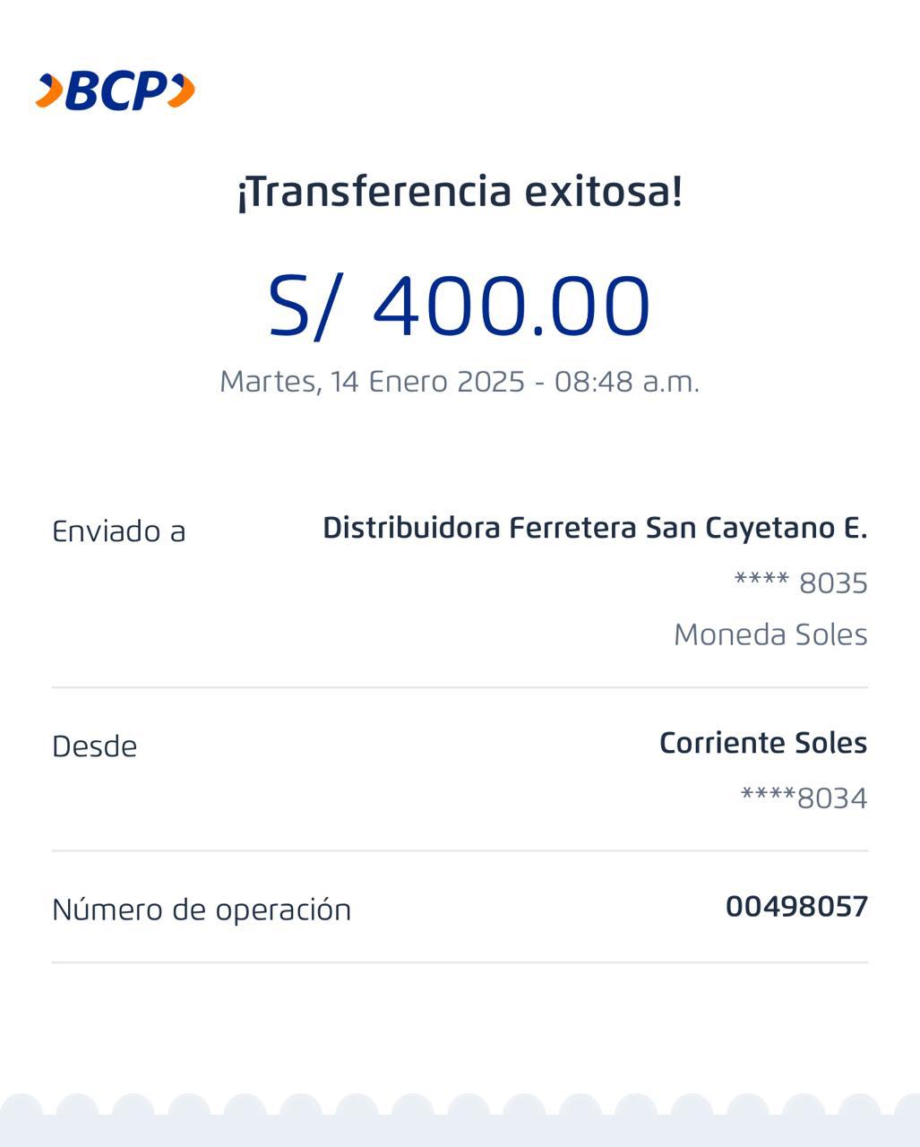Click the "Número de operación" label

(x=202, y=910)
